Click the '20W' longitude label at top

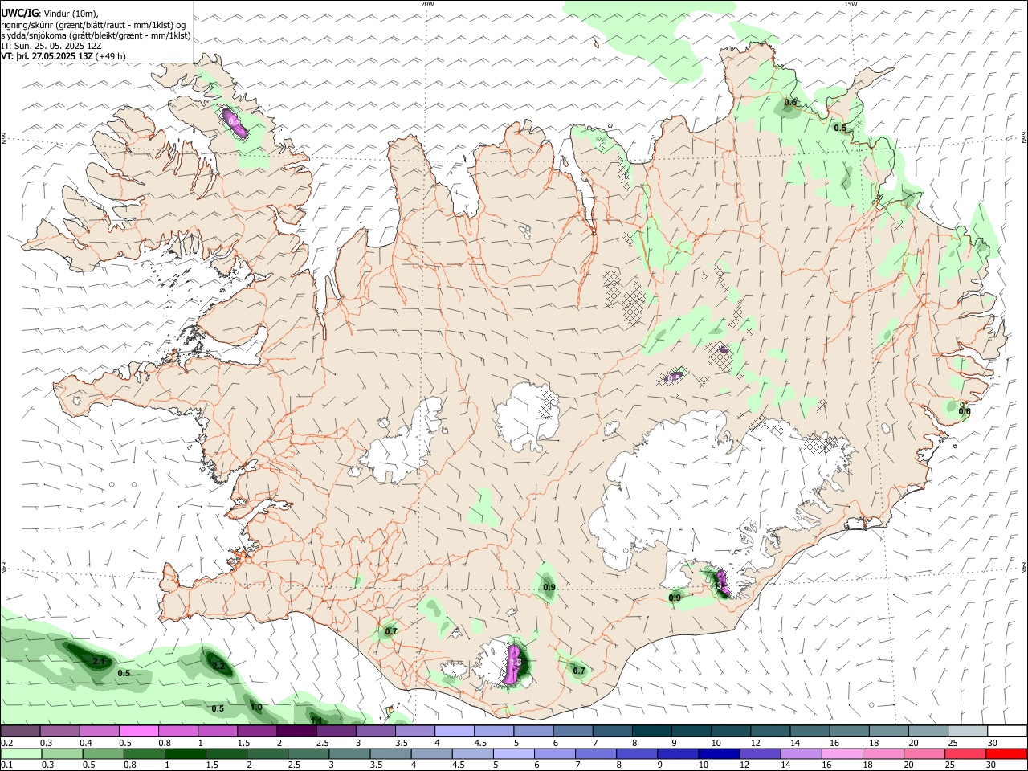point(427,4)
